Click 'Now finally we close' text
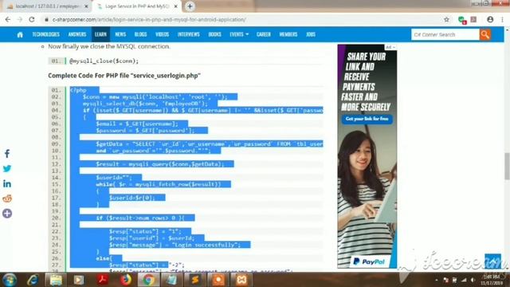Screen dimensions: 510x287 [109, 46]
